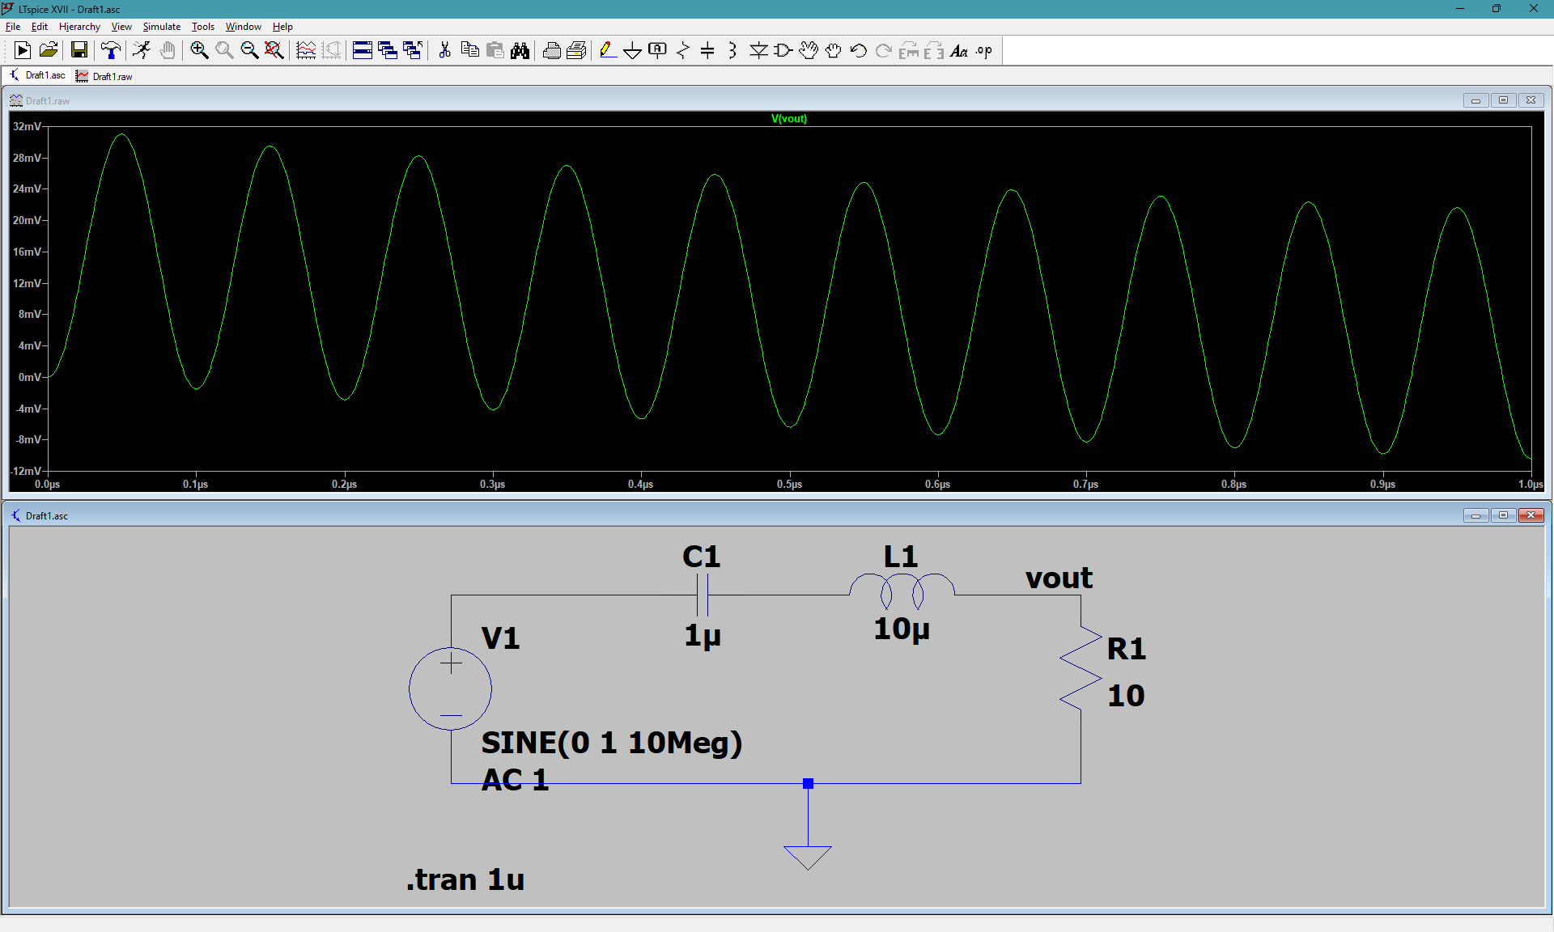Click the paste tool icon

pos(494,50)
